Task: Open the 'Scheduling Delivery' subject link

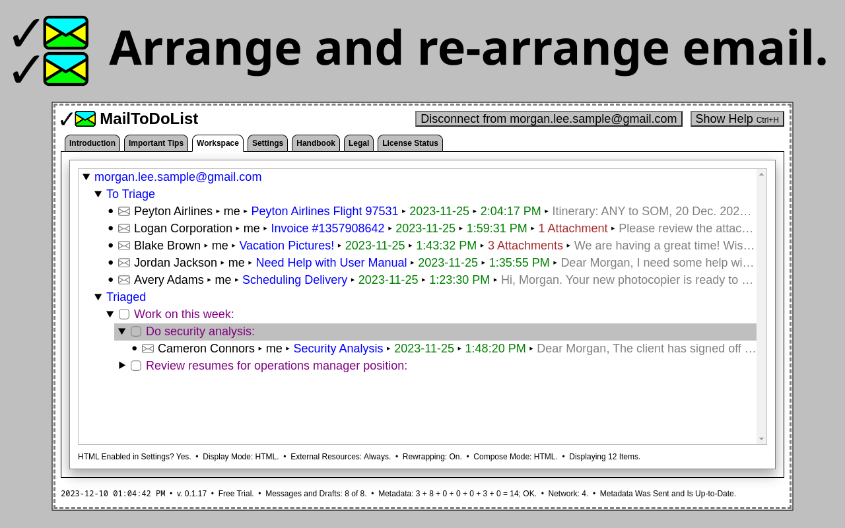Action: click(x=294, y=280)
